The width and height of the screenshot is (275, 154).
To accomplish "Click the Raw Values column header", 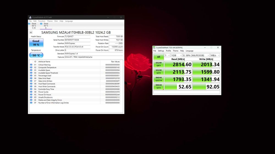I will click(115, 62).
